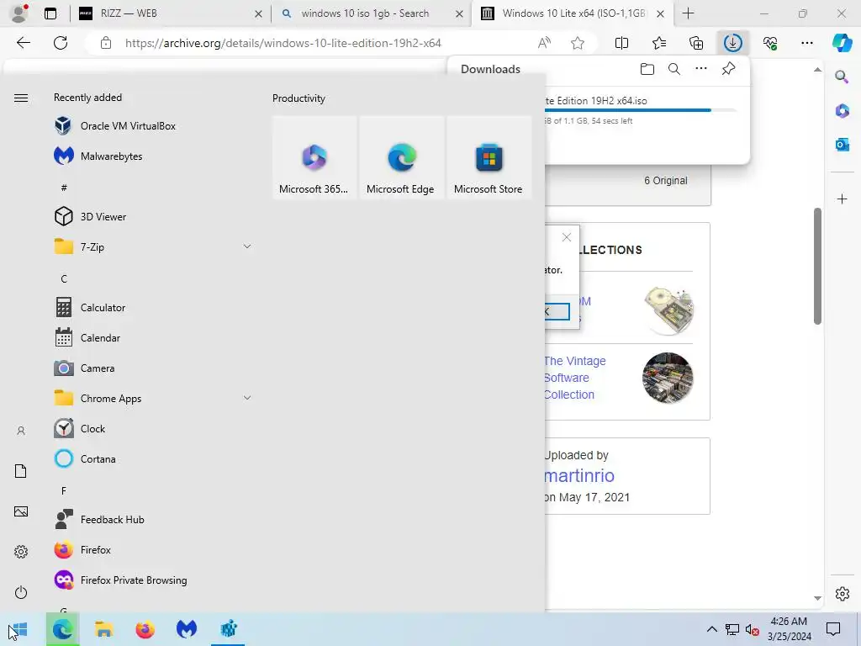The width and height of the screenshot is (861, 646).
Task: Open Pictures from Start sidebar
Action: (21, 511)
